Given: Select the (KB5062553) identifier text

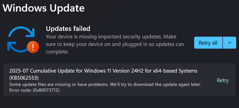Looking at the screenshot, I should coord(24,78).
